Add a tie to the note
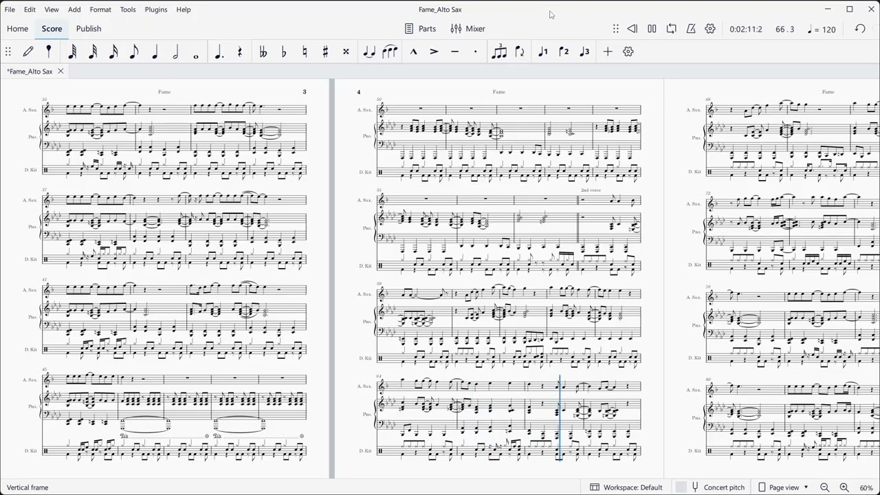 (369, 52)
